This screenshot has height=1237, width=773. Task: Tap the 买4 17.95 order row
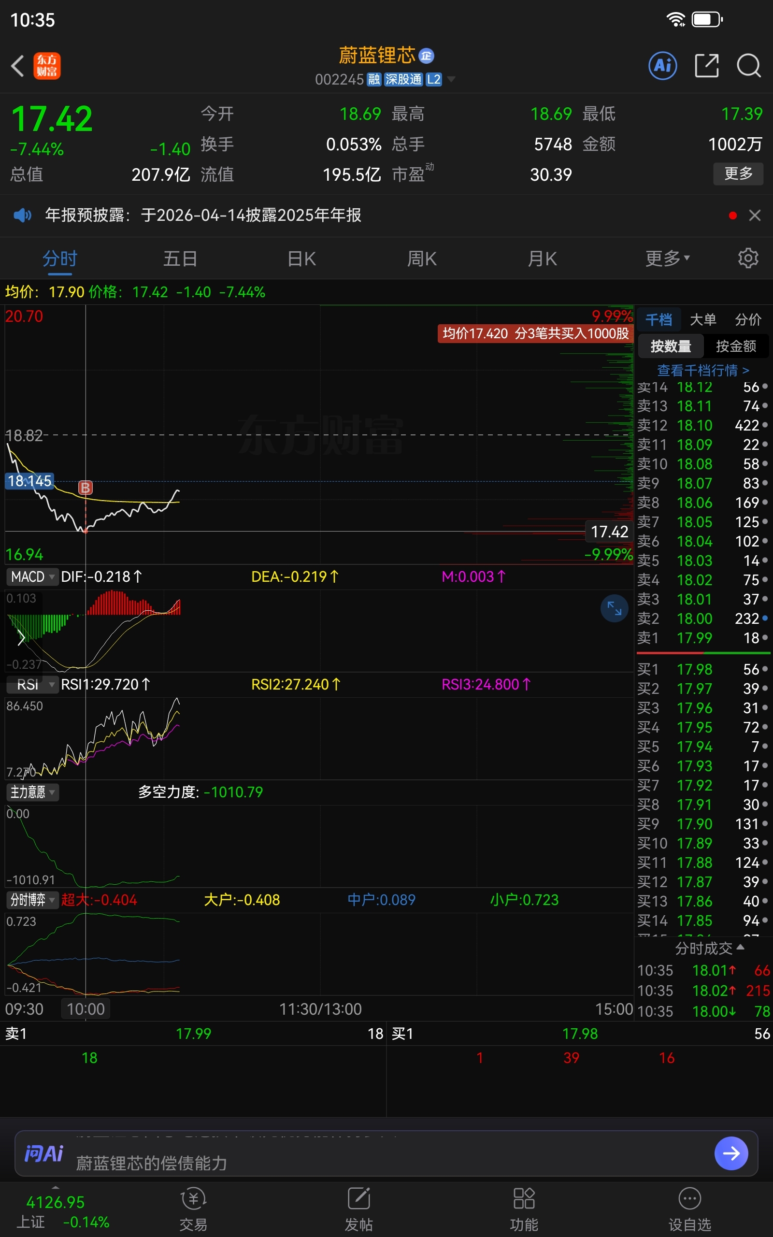pyautogui.click(x=703, y=727)
